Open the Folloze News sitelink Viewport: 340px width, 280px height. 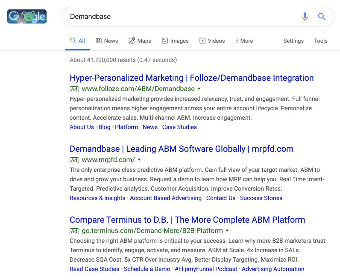click(150, 127)
